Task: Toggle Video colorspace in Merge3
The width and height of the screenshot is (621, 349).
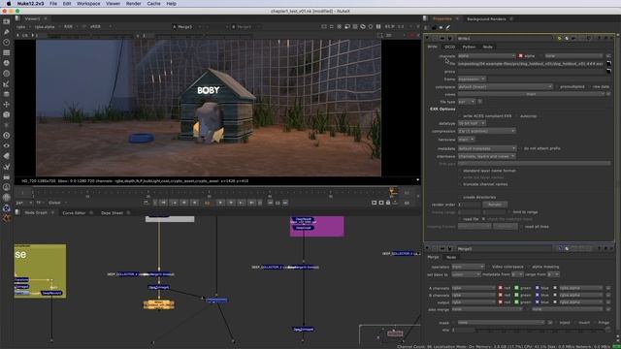Action: pos(488,267)
